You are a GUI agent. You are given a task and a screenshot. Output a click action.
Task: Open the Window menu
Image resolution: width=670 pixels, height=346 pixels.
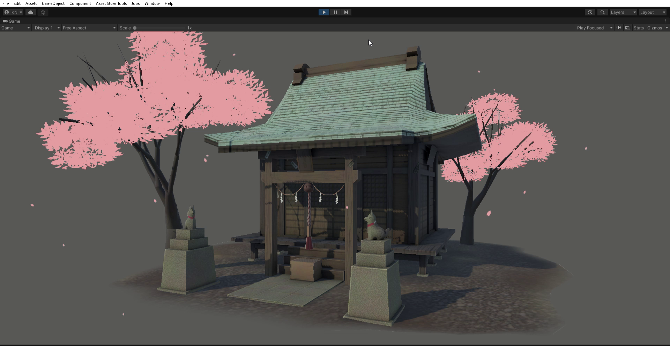152,3
